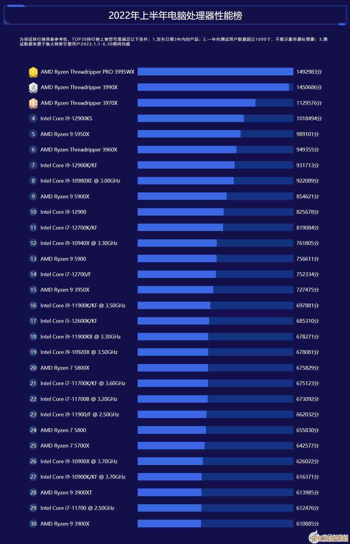The image size is (350, 544).
Task: Click the rank 7 number badge
Action: click(33, 165)
